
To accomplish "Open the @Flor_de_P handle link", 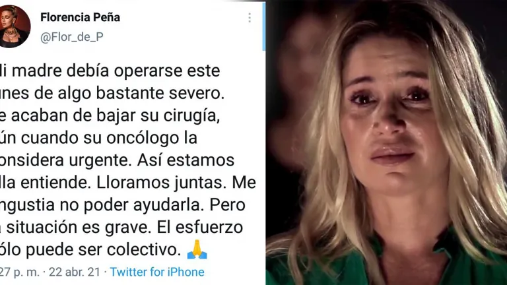I will (x=72, y=37).
